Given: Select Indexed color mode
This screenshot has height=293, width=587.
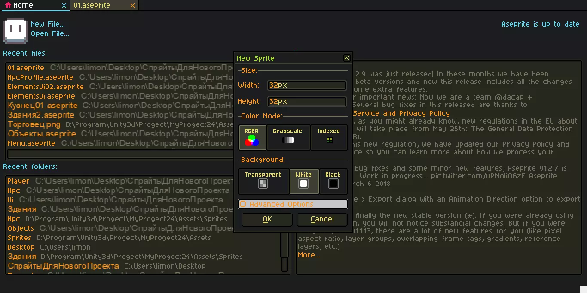Looking at the screenshot, I should tap(329, 138).
